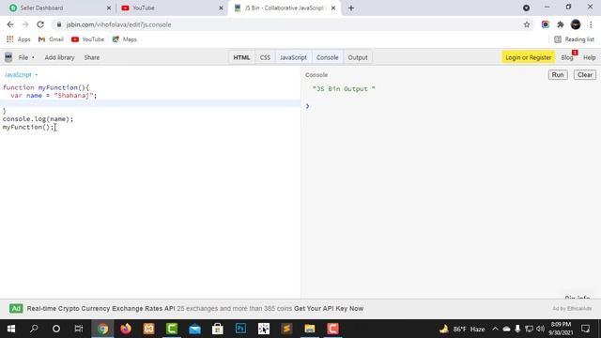Viewport: 601px width, 338px height.
Task: Click Login or Register button
Action: 528,57
